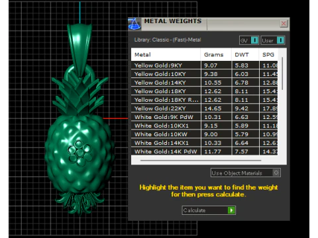Click the vertical scrollbar of metals table
The width and height of the screenshot is (318, 238).
pyautogui.click(x=282, y=73)
